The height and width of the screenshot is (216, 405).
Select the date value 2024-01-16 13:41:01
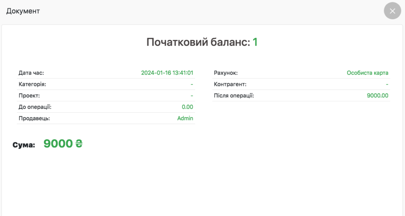(x=167, y=73)
